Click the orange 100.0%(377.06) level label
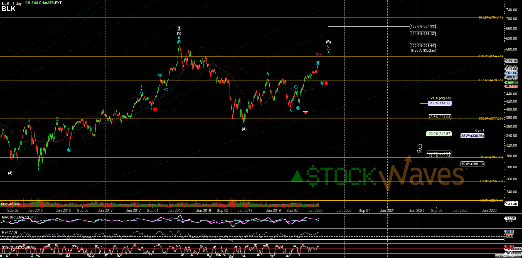 tap(491, 119)
